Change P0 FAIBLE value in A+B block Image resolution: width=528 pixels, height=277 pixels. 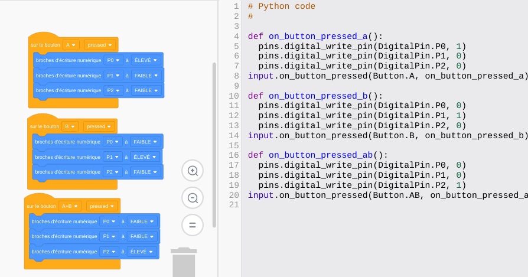(x=142, y=221)
